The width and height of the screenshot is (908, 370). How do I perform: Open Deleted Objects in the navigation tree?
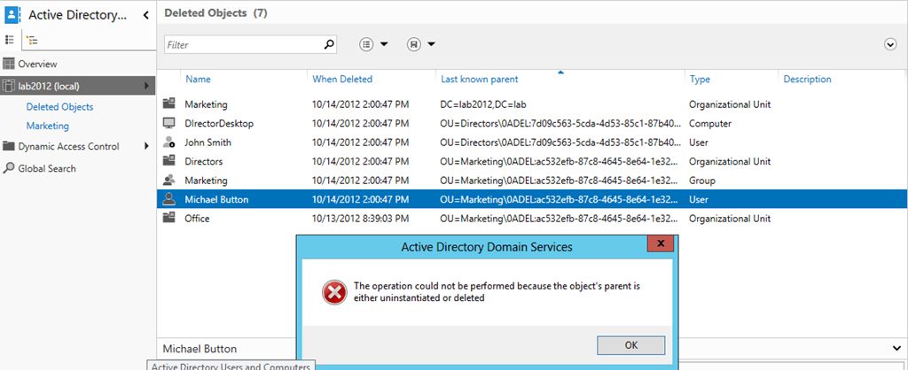(x=59, y=106)
